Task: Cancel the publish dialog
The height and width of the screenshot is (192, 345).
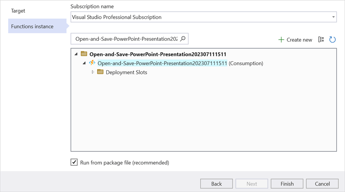Action: [322, 184]
